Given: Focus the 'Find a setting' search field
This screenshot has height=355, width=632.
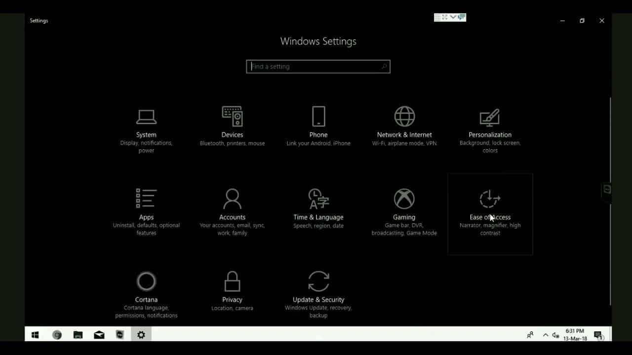Looking at the screenshot, I should tap(318, 67).
